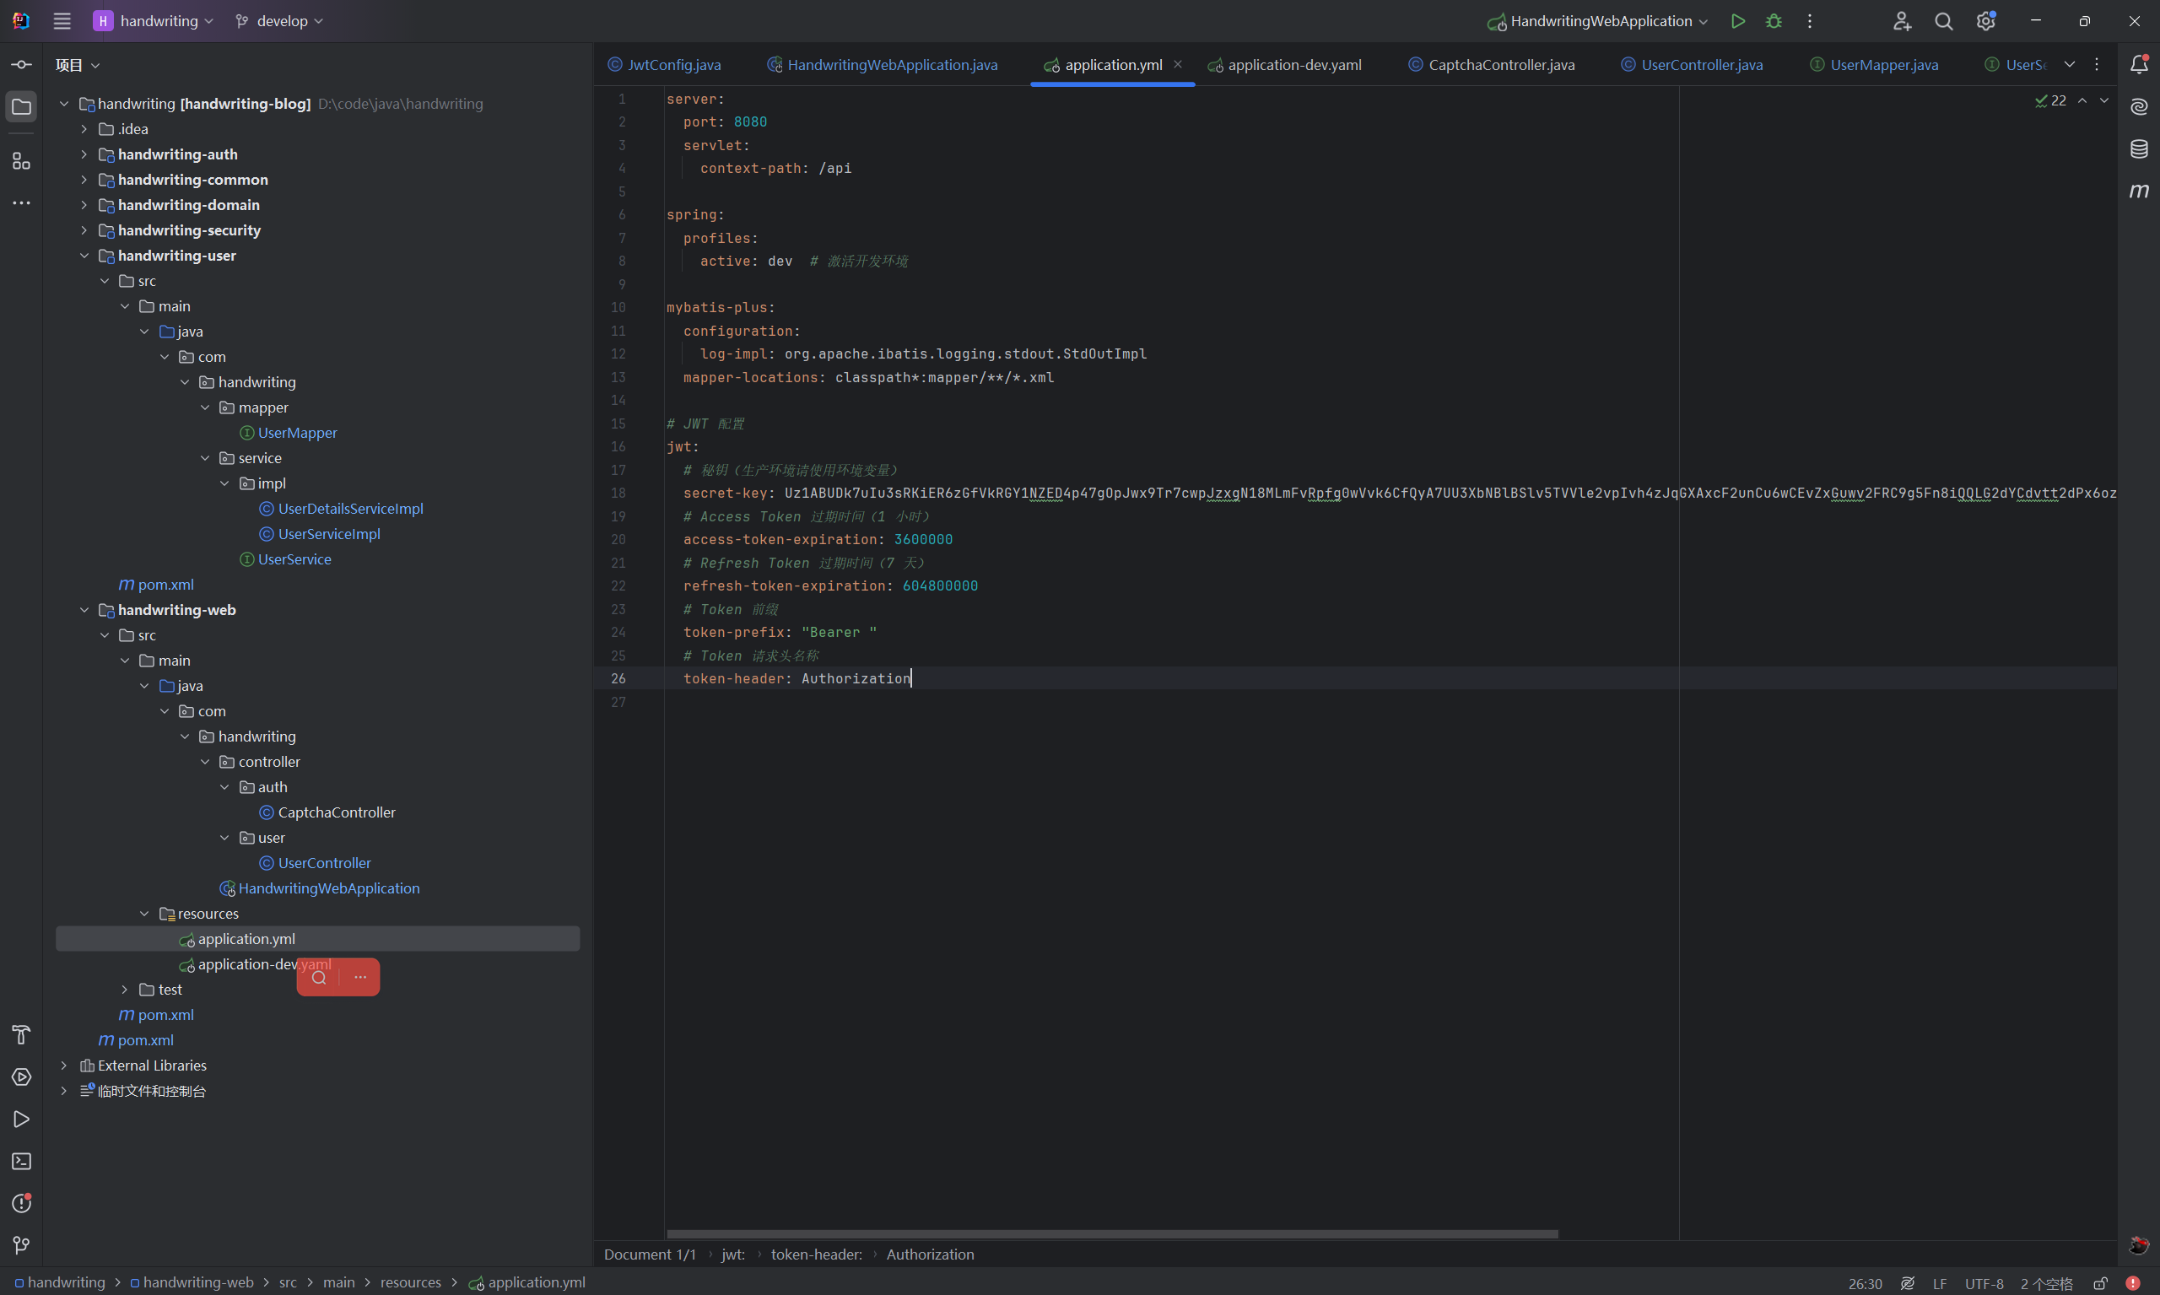Image resolution: width=2160 pixels, height=1295 pixels.
Task: Open the Structure tool window
Action: 21,161
